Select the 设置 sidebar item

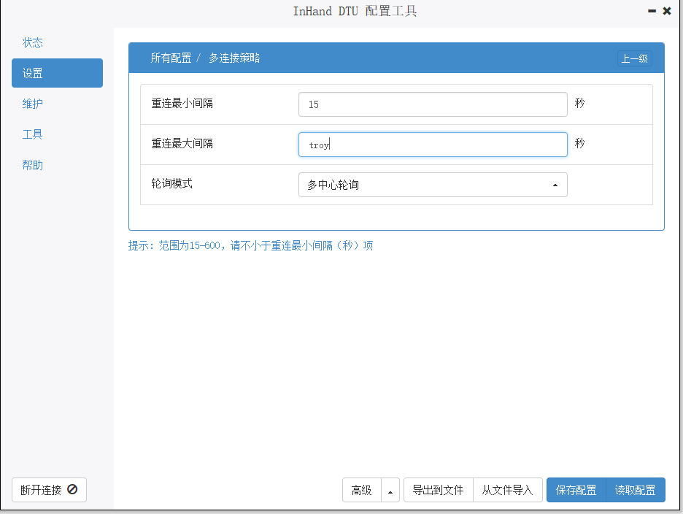click(x=57, y=73)
